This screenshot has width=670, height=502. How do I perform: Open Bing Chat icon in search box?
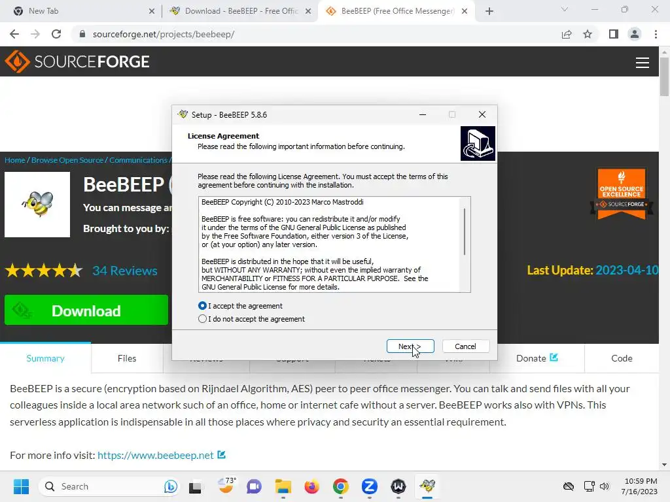click(x=171, y=486)
